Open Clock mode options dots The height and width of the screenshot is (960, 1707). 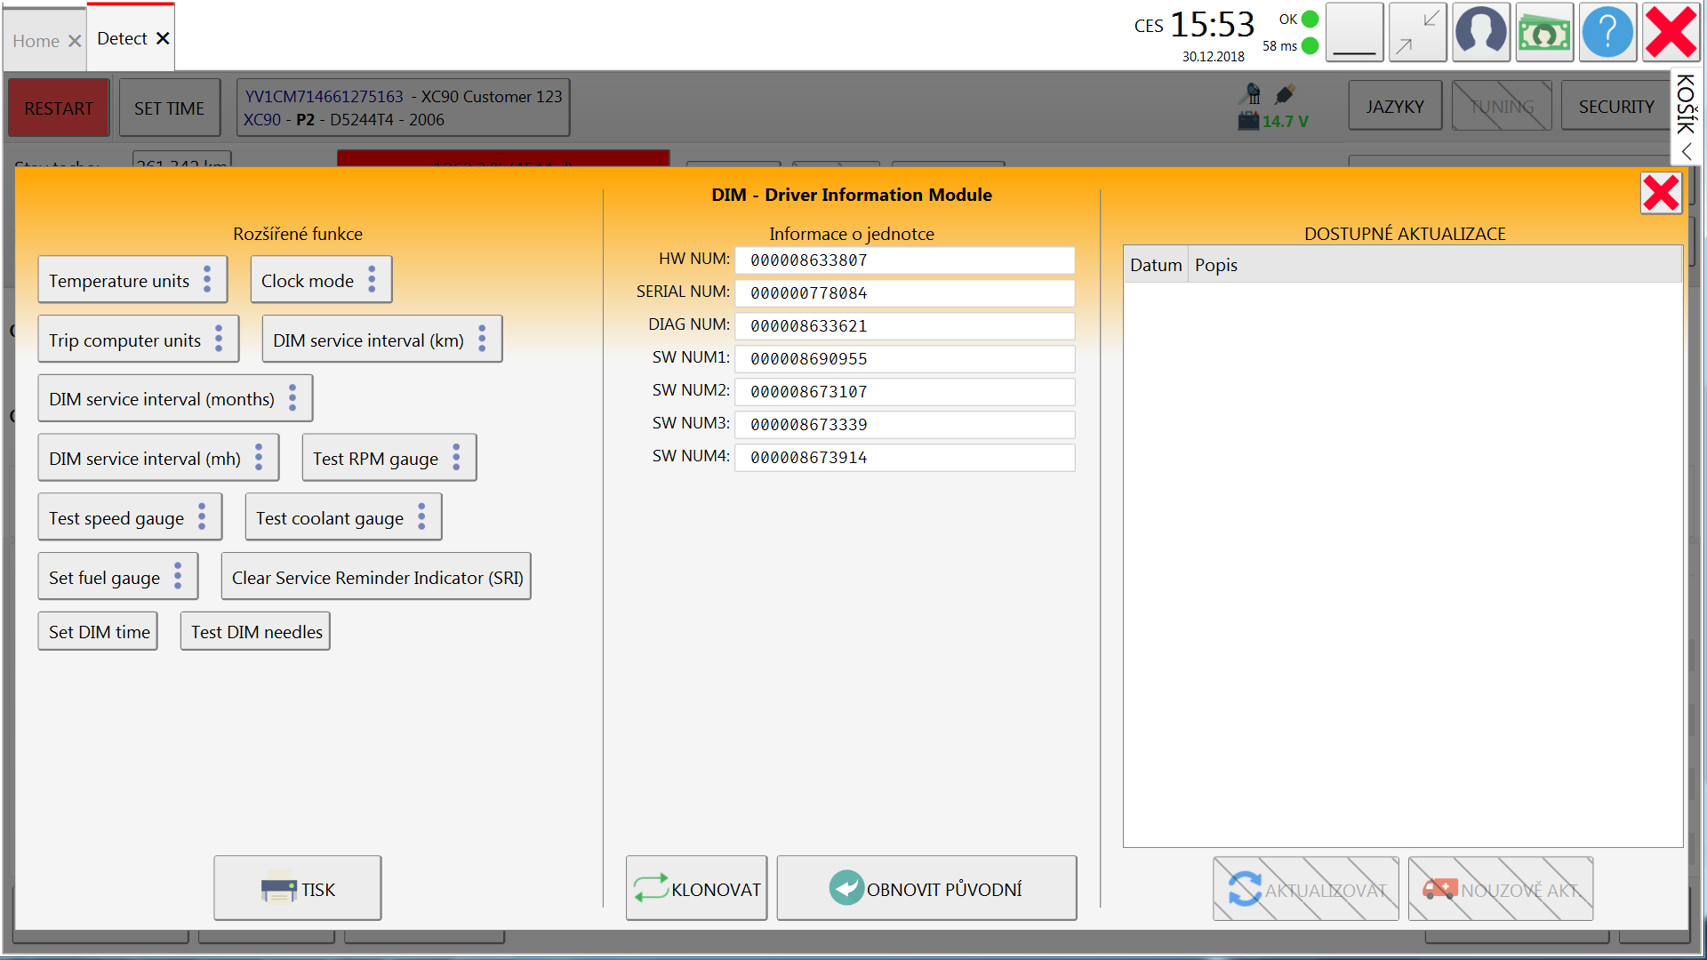[x=372, y=280]
